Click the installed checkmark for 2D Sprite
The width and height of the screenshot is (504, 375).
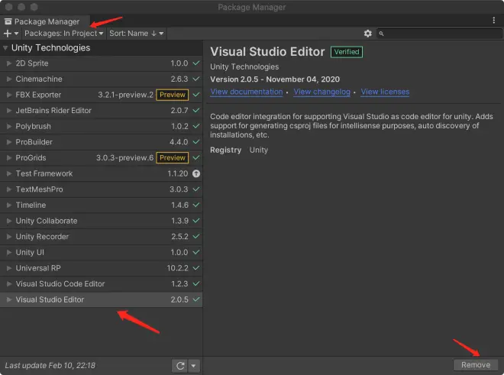coord(196,63)
